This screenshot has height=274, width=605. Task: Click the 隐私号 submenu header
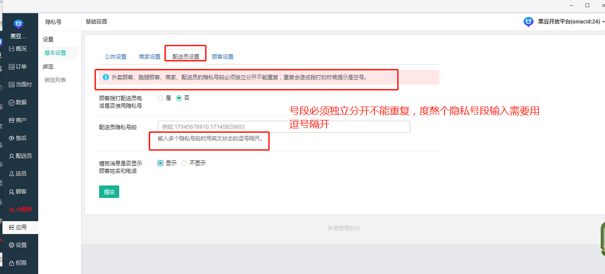(53, 22)
